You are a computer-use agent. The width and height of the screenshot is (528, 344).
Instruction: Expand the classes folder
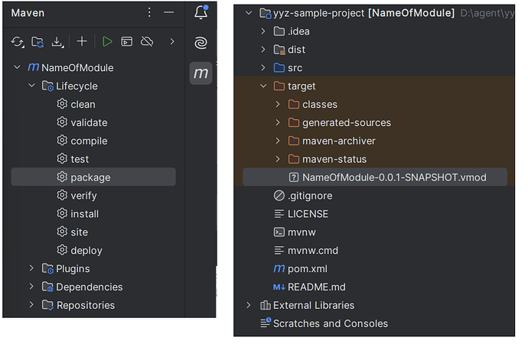[x=278, y=104]
